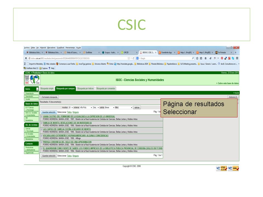Open the EndNote Web 3.5 toolbar item
The image size is (263, 197).
click(31, 68)
